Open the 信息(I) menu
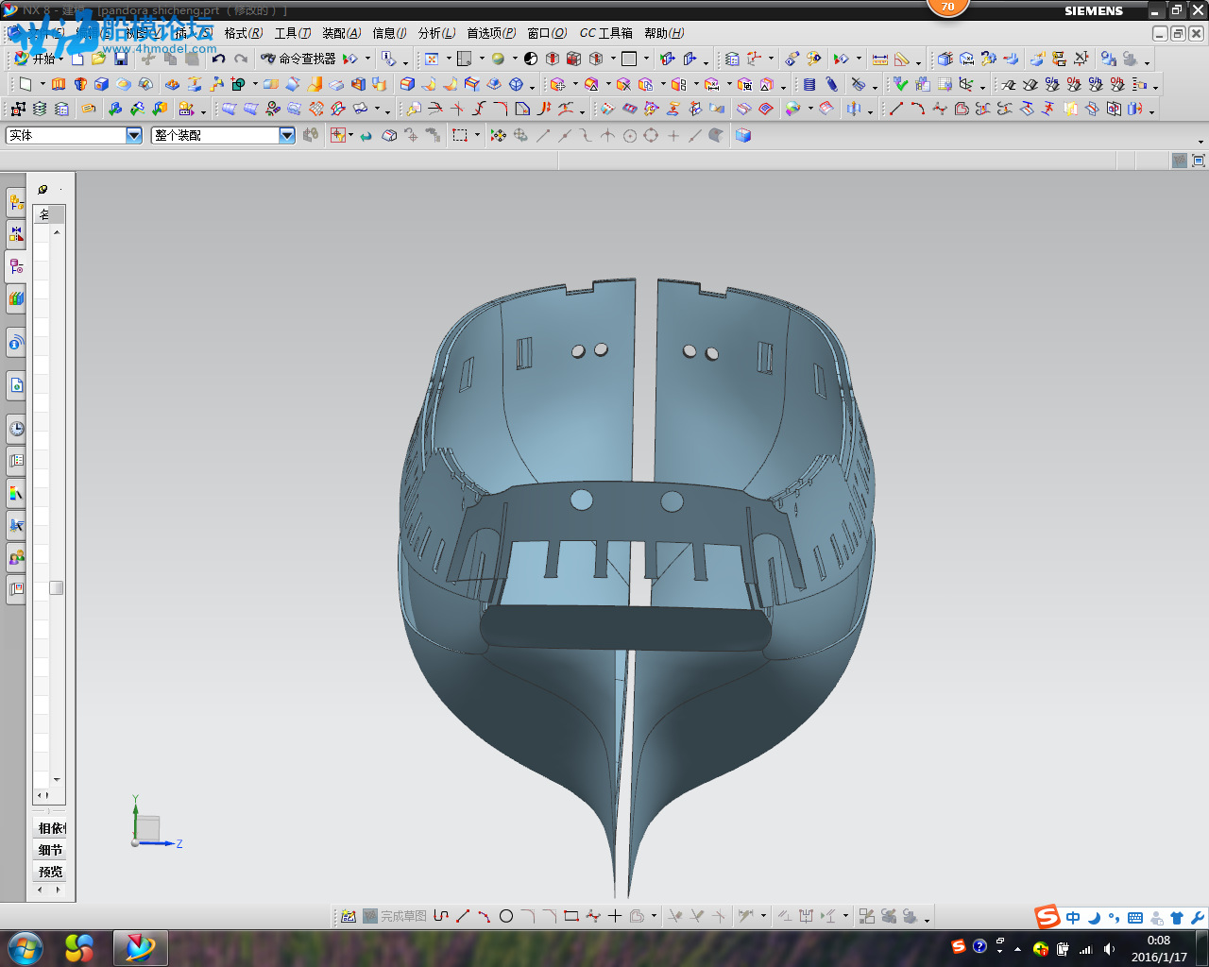The image size is (1209, 967). point(389,33)
